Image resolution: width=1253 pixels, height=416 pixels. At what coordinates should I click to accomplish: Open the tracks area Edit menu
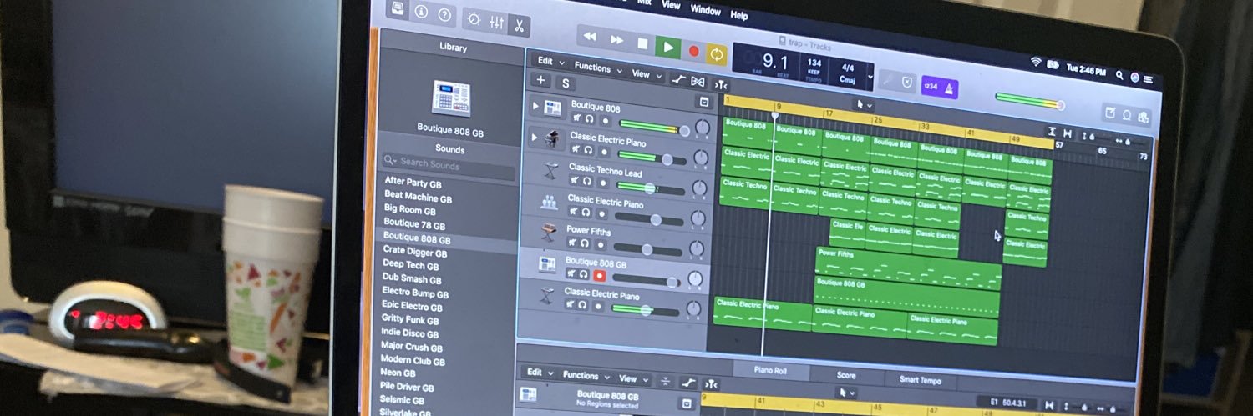(550, 61)
